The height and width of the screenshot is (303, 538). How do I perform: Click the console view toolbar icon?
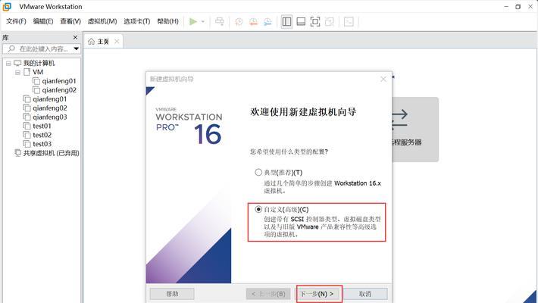[x=349, y=22]
